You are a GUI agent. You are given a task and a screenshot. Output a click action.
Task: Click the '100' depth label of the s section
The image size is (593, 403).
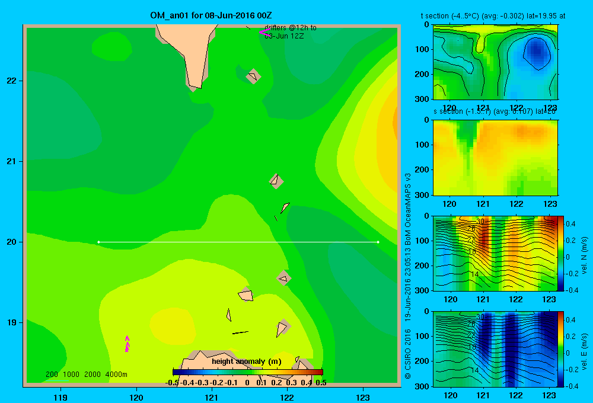pyautogui.click(x=422, y=145)
